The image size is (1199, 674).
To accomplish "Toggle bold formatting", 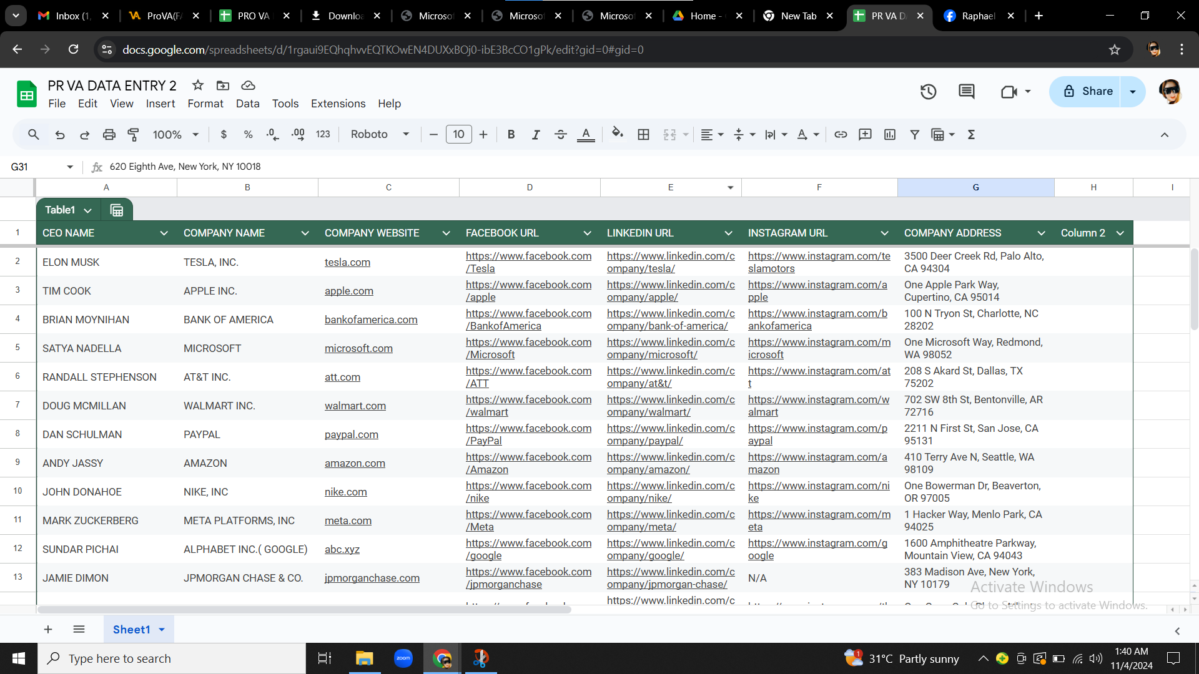I will pos(511,134).
